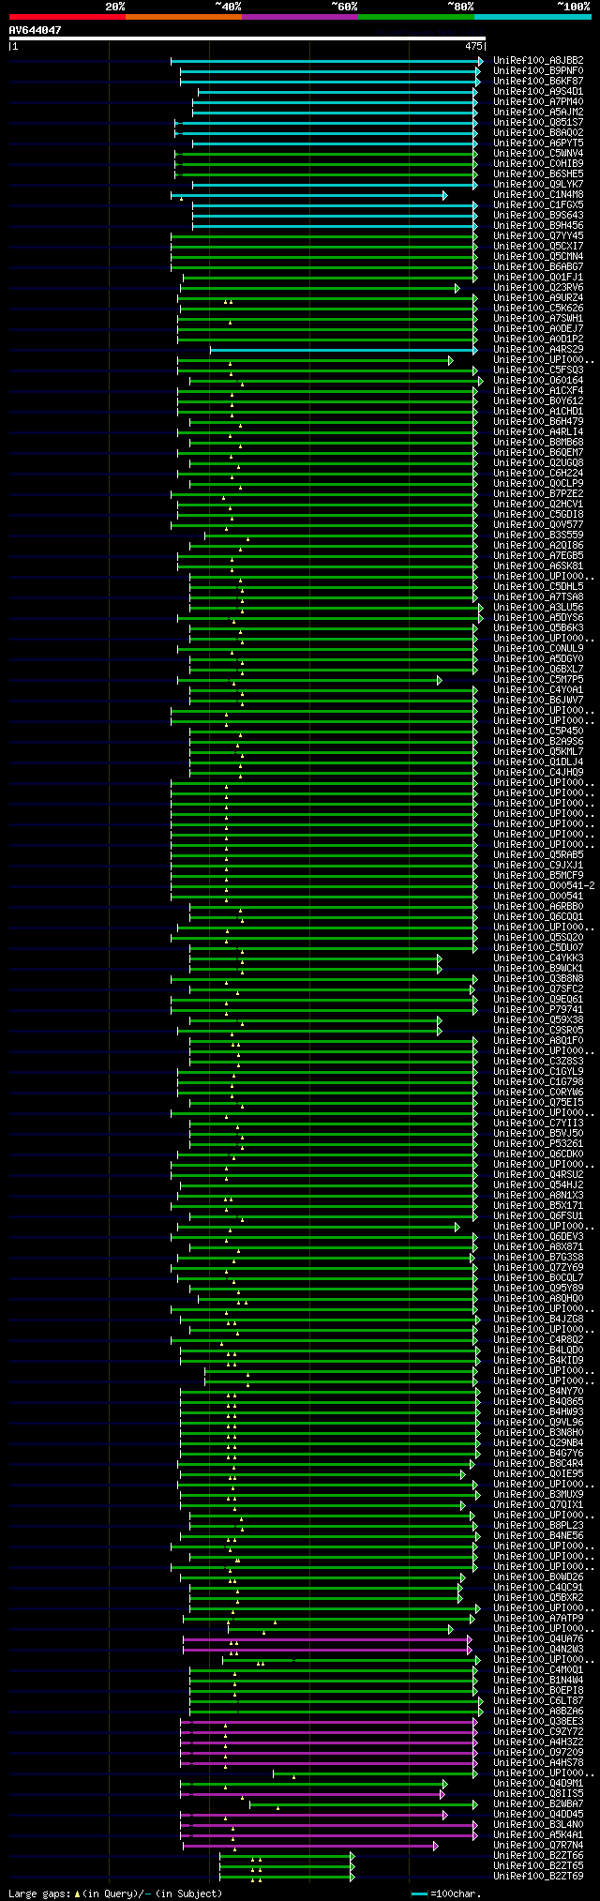Click the white query sequence bar
Screen dimensions: 600x1901
[x=247, y=38]
